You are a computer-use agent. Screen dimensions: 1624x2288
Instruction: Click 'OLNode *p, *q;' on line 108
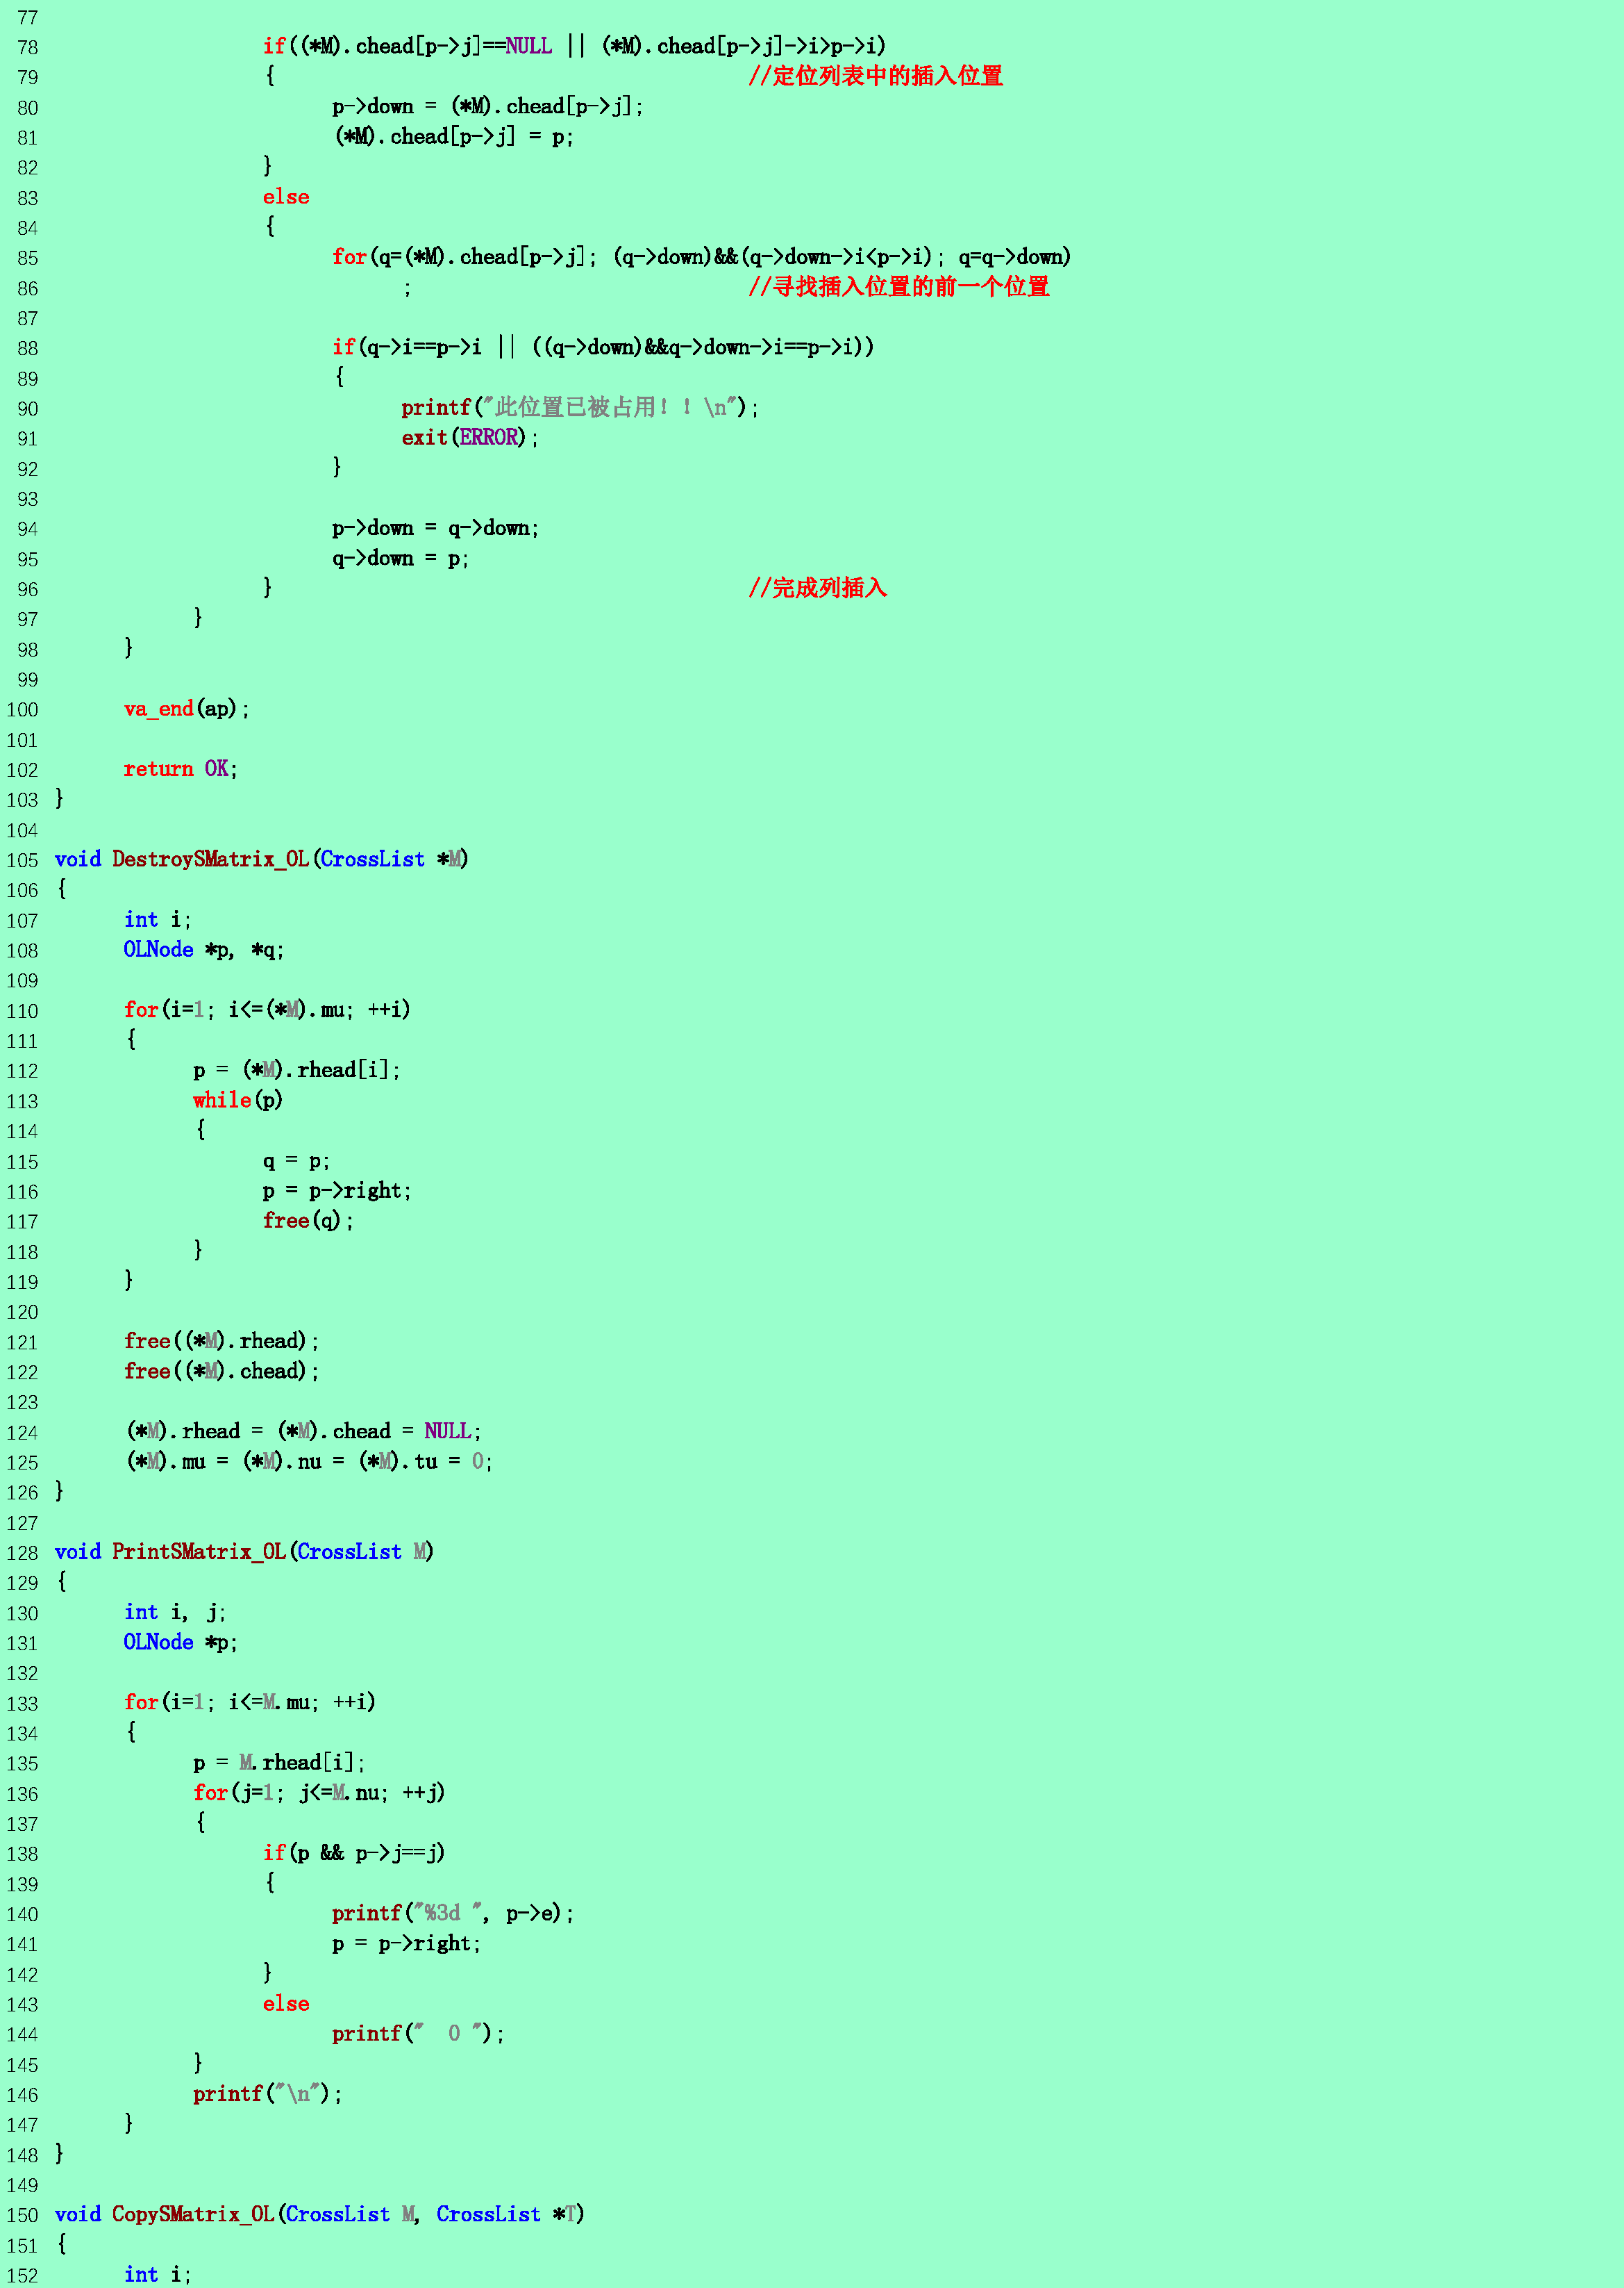(204, 949)
